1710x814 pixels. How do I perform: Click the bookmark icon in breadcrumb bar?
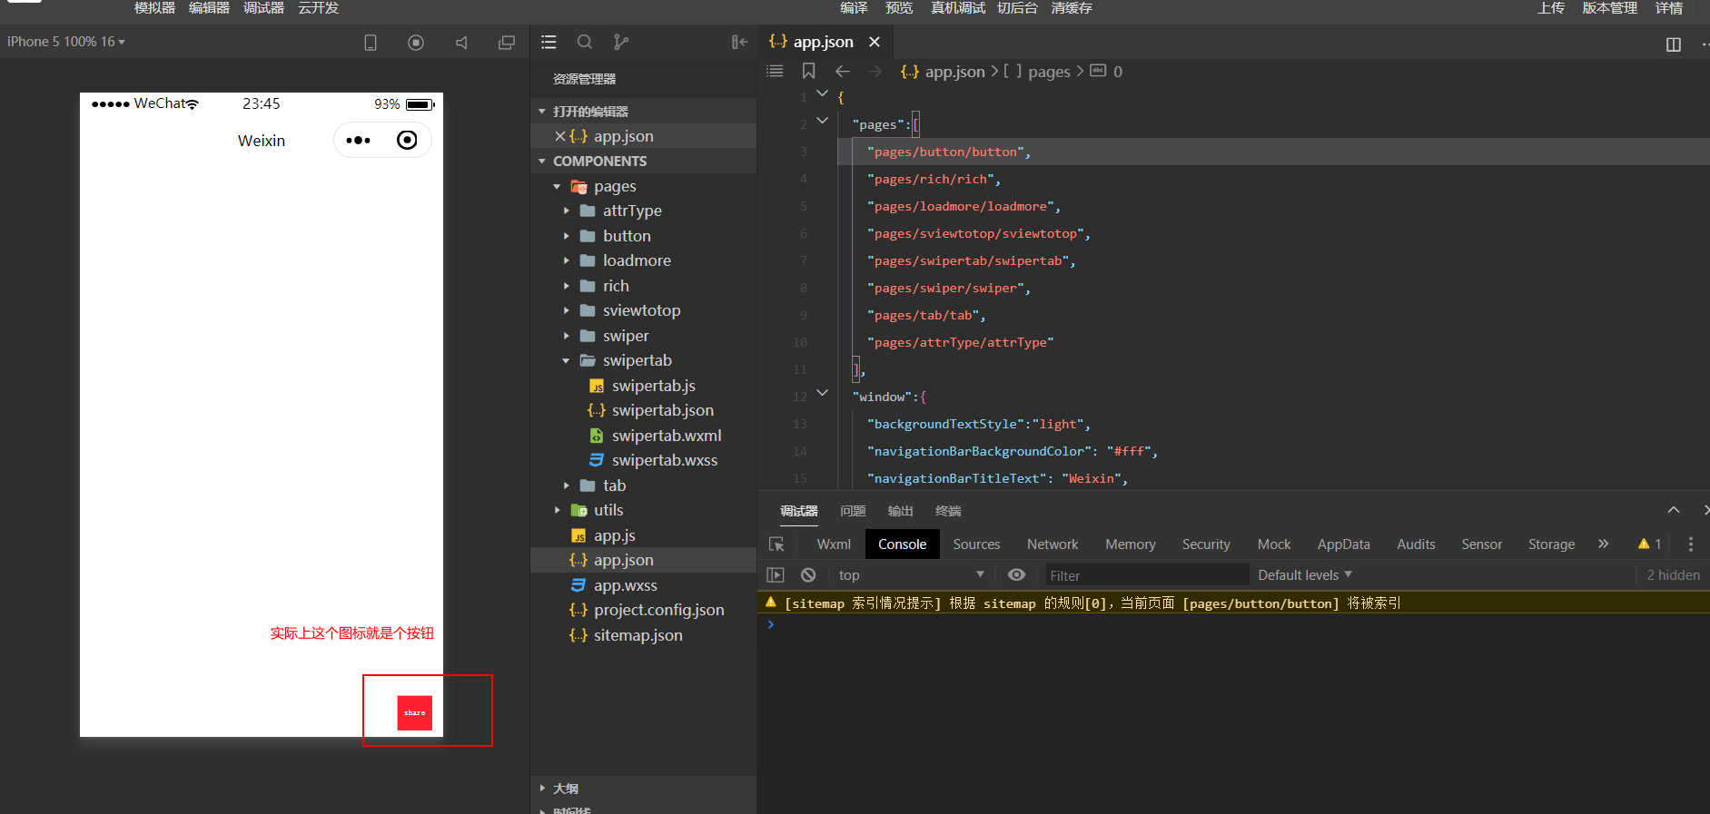808,71
